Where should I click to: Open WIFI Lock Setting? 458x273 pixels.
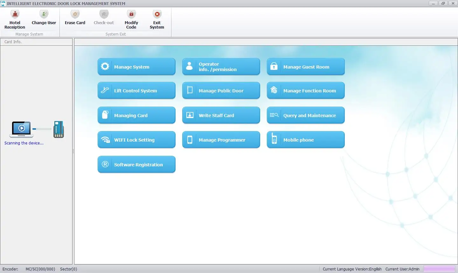coord(136,140)
